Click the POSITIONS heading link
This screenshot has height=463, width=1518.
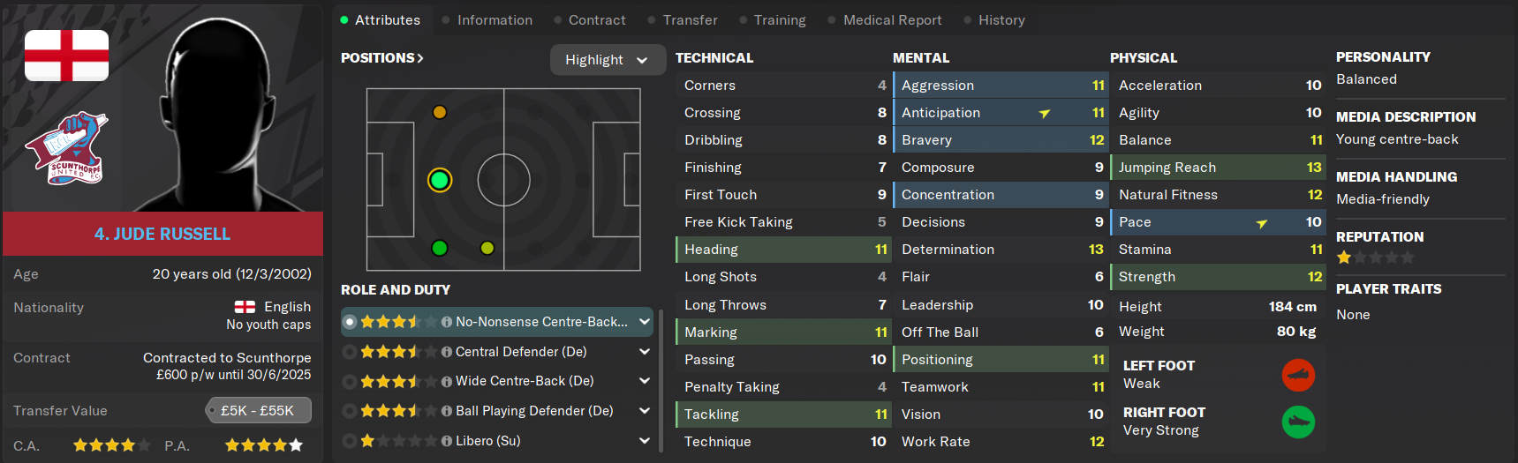click(x=382, y=58)
